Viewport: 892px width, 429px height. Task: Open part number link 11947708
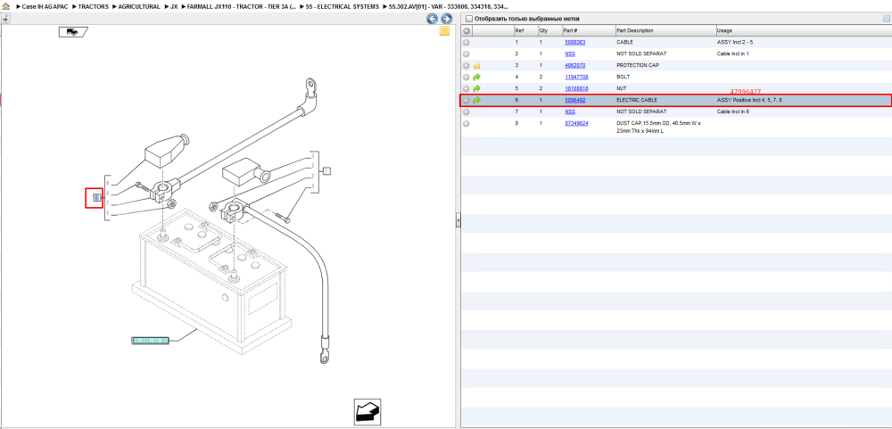(576, 77)
